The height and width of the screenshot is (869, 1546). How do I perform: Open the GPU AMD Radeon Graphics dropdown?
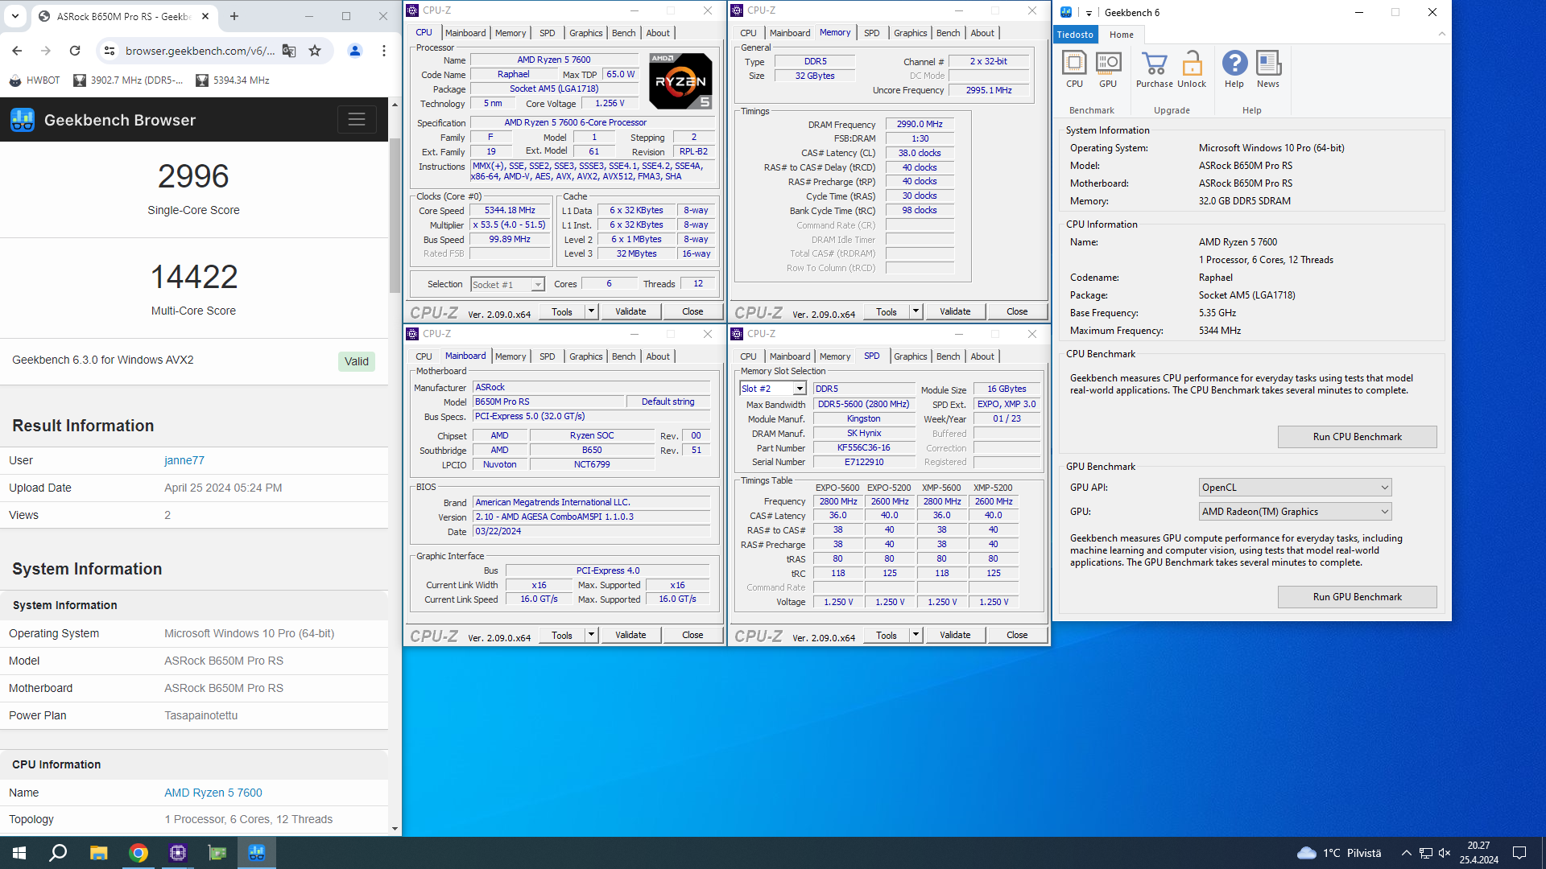click(x=1295, y=512)
